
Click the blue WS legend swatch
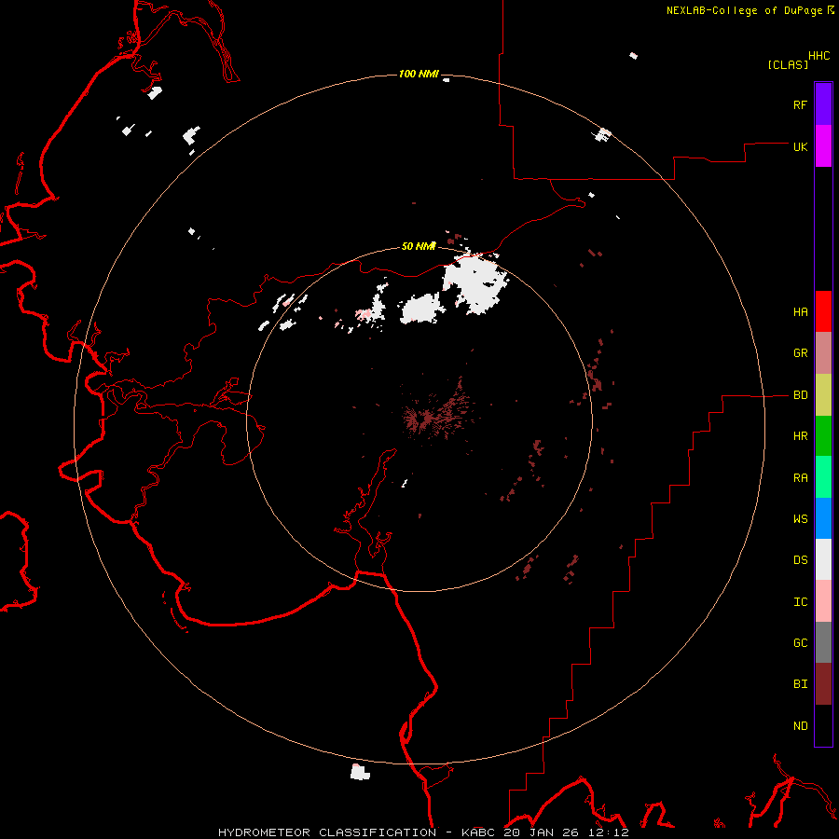click(x=823, y=518)
